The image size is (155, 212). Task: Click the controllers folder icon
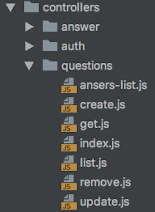coord(31,6)
